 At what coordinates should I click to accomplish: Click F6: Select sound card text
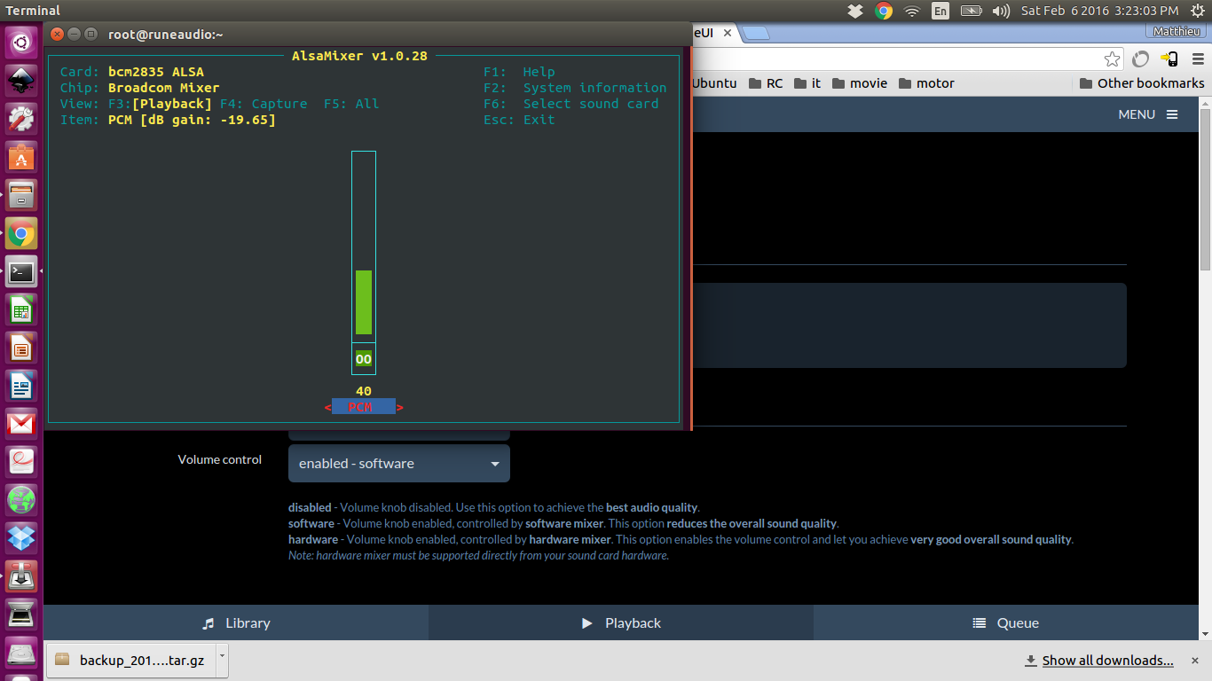pyautogui.click(x=571, y=104)
